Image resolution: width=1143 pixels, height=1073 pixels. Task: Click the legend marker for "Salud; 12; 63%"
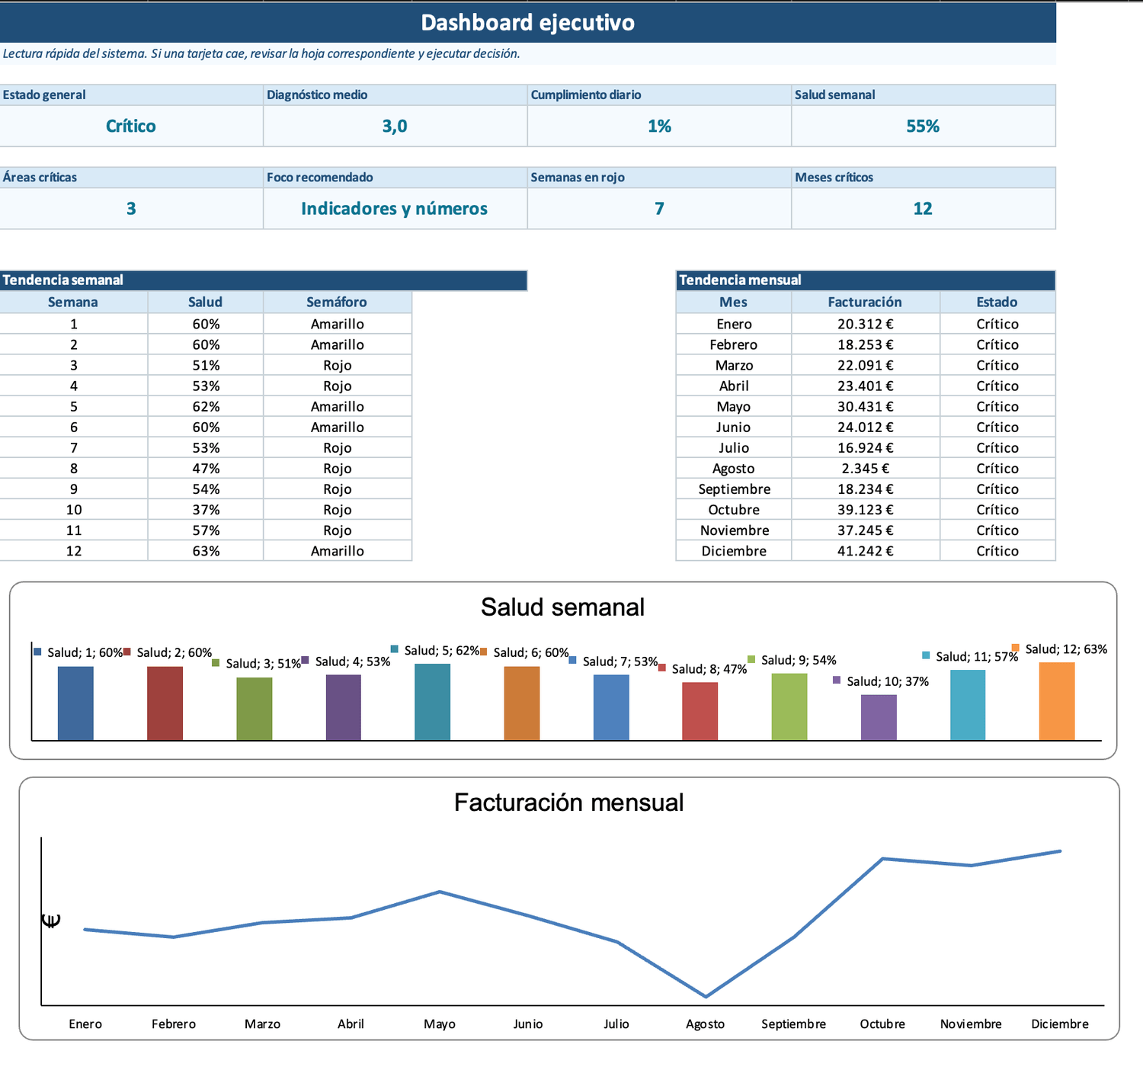1016,648
